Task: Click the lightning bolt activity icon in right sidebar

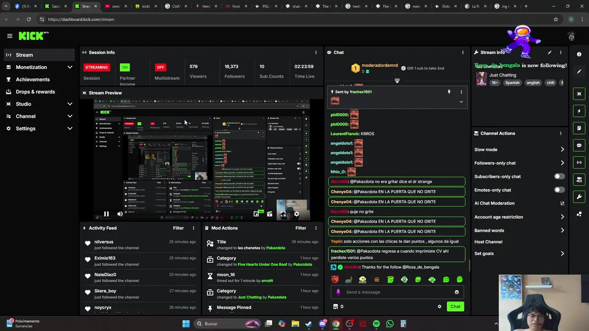Action: coord(579,111)
